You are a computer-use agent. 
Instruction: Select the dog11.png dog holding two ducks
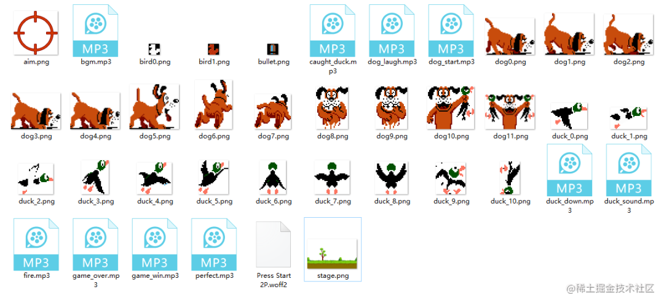510,112
